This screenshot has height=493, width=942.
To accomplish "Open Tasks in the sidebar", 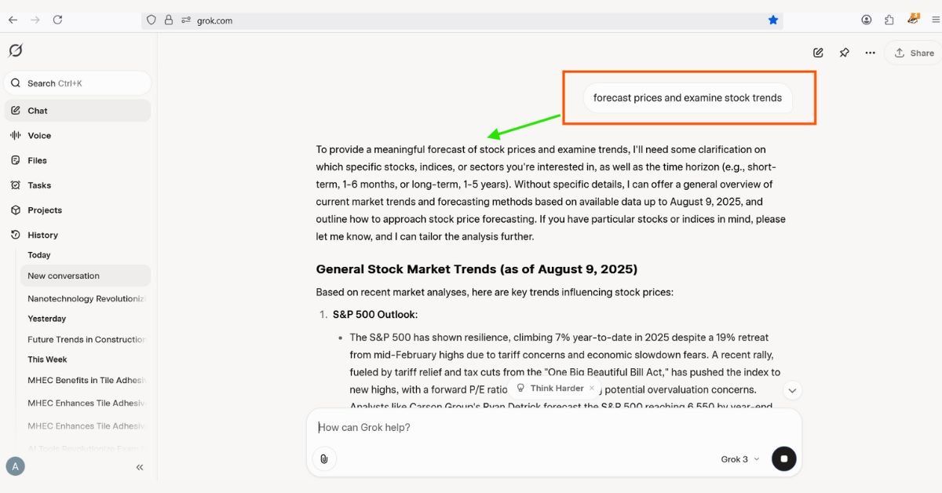I will pyautogui.click(x=39, y=185).
